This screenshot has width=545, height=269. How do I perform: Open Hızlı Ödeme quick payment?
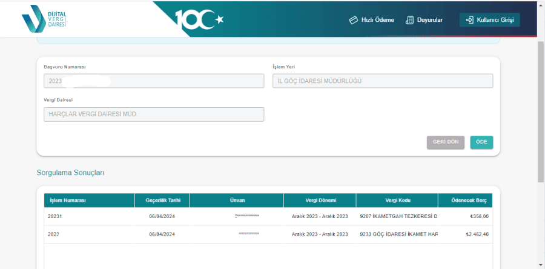371,20
